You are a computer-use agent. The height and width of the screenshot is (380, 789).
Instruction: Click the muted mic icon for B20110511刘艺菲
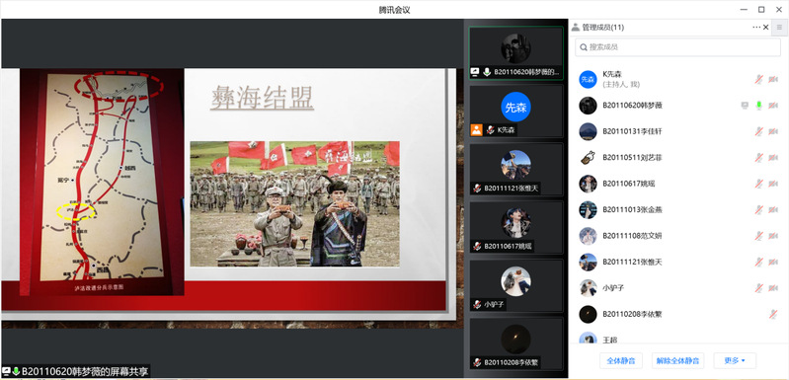(x=758, y=157)
